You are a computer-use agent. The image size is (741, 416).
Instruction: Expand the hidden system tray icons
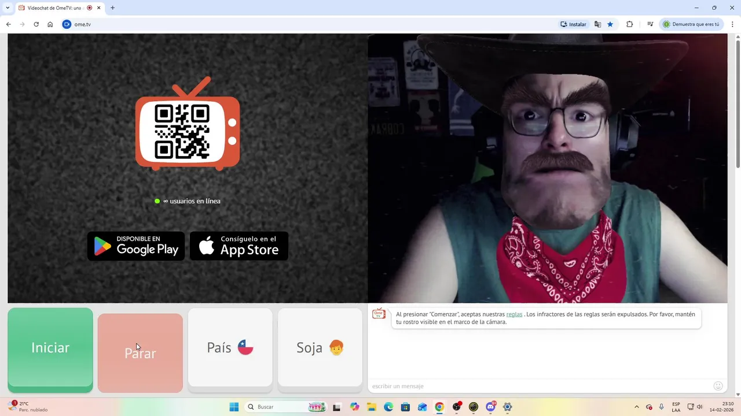tap(637, 407)
